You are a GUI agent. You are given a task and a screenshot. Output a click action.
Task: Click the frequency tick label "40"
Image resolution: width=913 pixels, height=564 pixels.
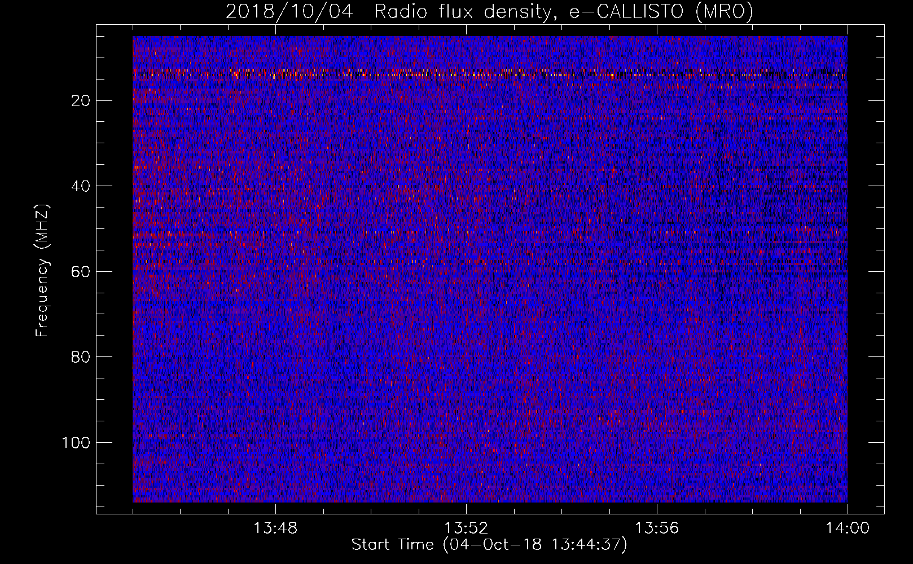(x=81, y=186)
